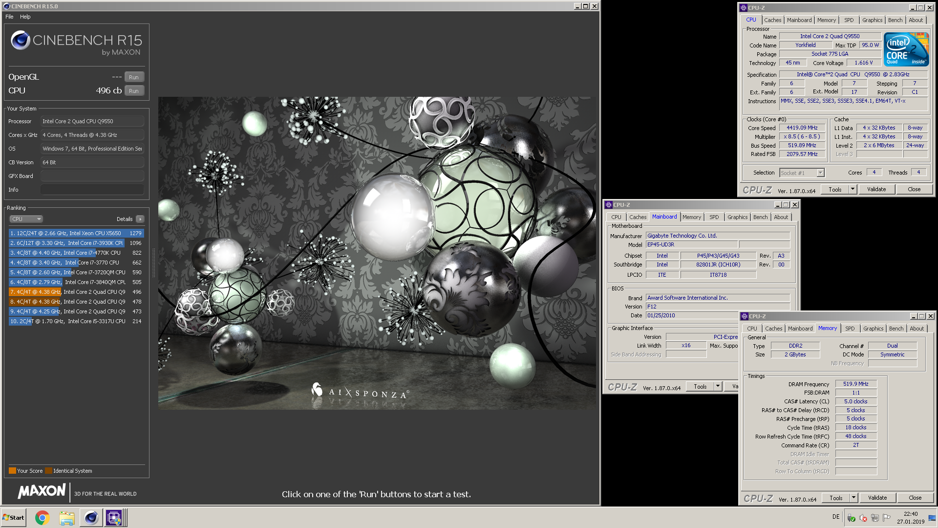Run the OpenGL benchmark
Screen dimensions: 938x528
pyautogui.click(x=134, y=77)
